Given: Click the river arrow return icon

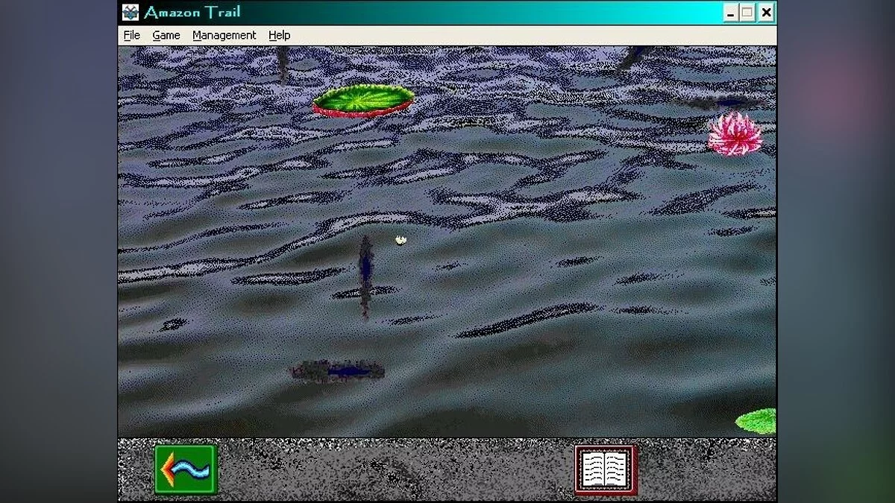Looking at the screenshot, I should pos(186,469).
